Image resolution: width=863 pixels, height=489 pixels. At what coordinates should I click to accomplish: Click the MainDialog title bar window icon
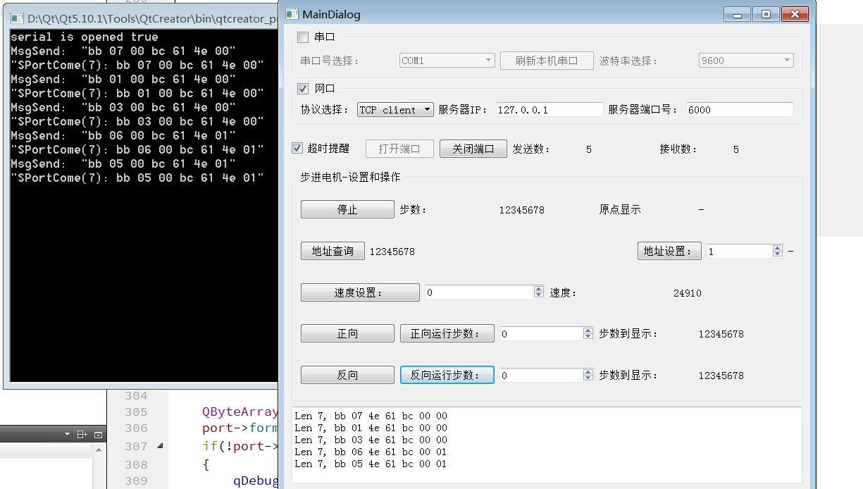pos(292,14)
